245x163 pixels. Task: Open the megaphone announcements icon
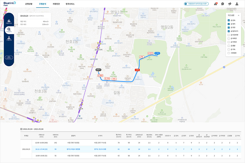tap(230, 4)
